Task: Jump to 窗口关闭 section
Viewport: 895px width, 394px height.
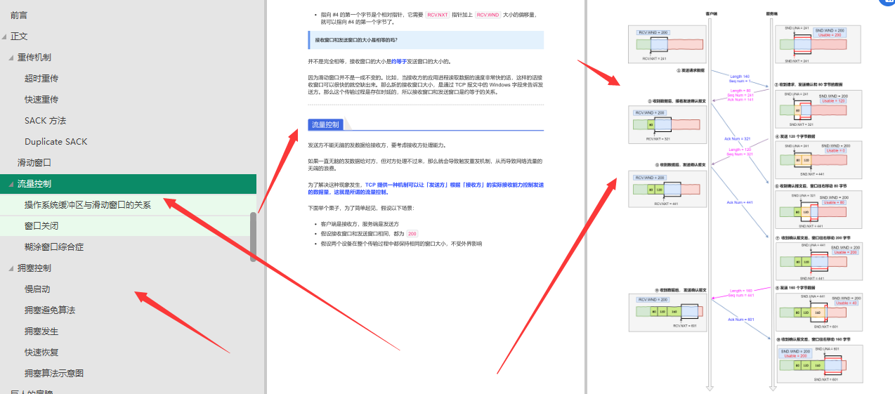Action: 41,225
